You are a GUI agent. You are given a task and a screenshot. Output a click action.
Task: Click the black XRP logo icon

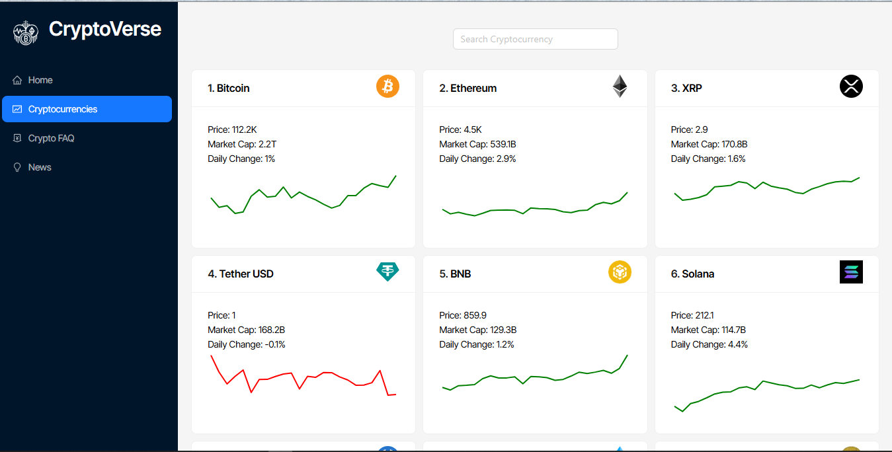click(851, 87)
